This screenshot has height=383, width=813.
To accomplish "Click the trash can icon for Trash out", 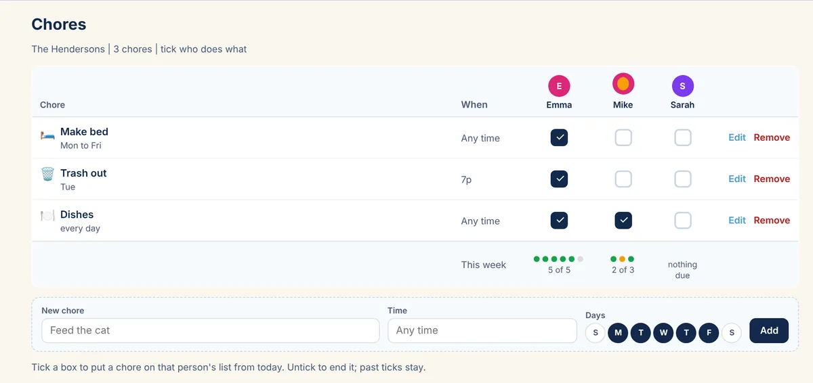I will tap(47, 175).
